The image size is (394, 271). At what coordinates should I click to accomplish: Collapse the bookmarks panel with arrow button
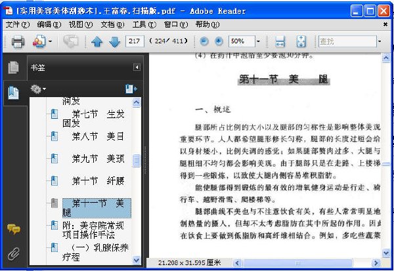coord(137,68)
